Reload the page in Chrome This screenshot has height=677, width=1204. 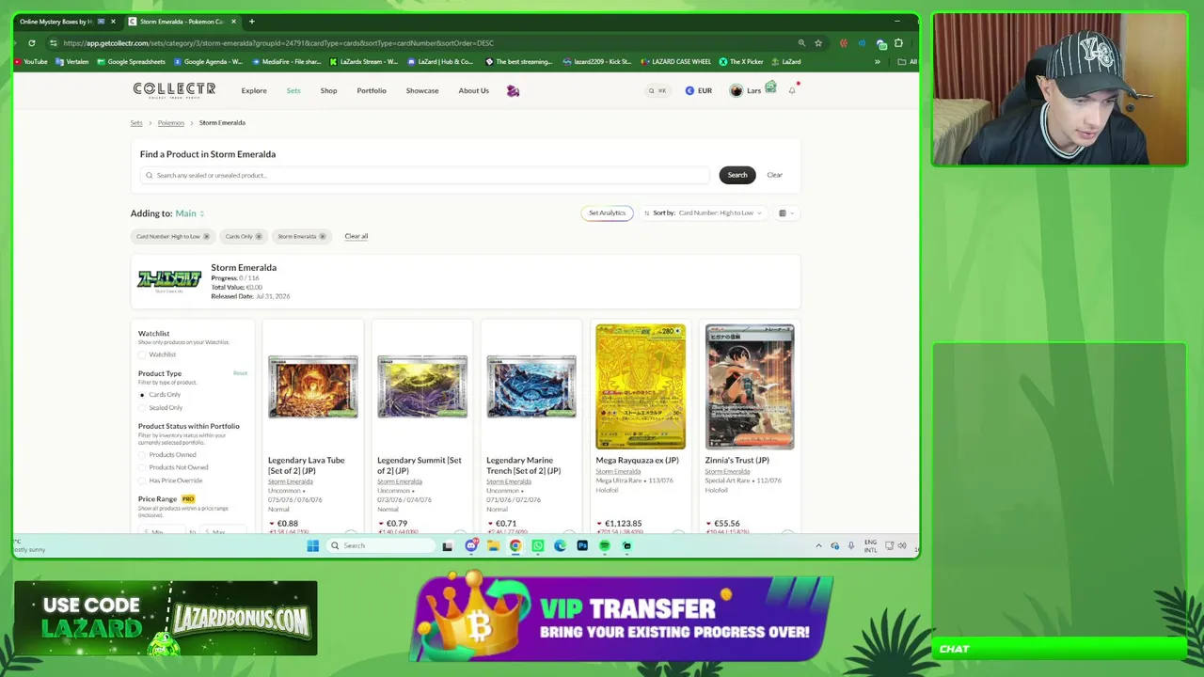[32, 43]
